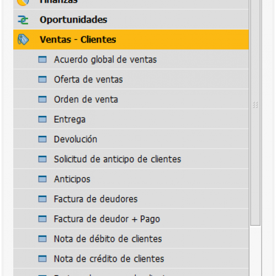This screenshot has height=276, width=276.
Task: Click the window icon beside Devolución
Action: tap(43, 139)
